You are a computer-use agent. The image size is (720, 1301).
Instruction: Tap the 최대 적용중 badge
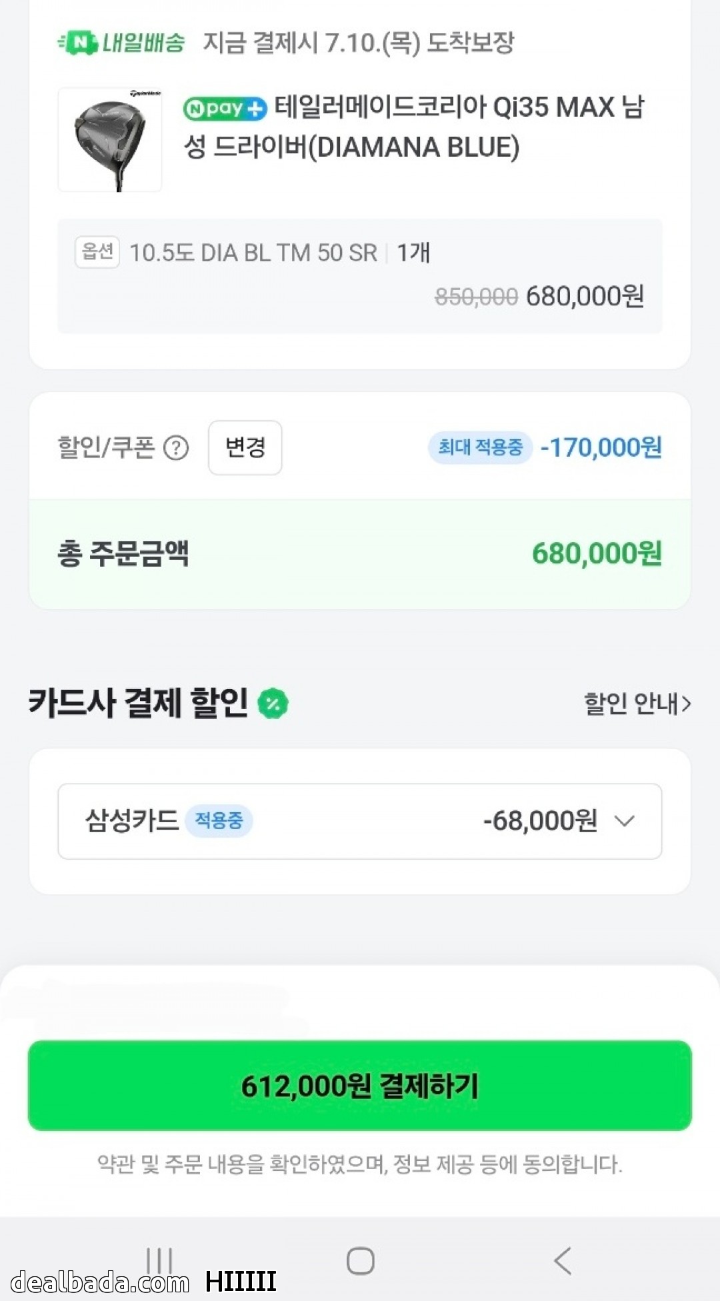click(480, 447)
